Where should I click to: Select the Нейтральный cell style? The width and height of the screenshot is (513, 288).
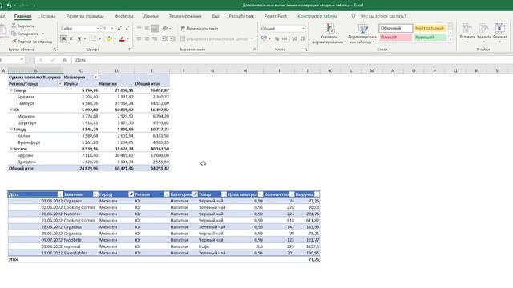(x=430, y=29)
